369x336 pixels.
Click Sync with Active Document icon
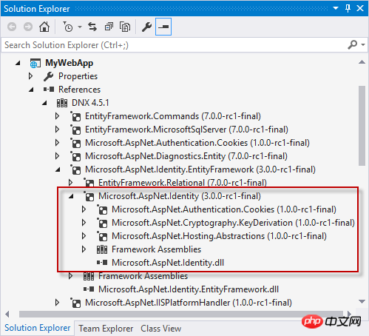(92, 27)
